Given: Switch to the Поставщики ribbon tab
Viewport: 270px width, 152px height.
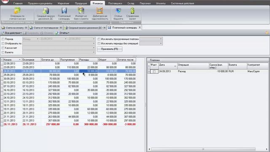Looking at the screenshot, I should [x=115, y=3].
